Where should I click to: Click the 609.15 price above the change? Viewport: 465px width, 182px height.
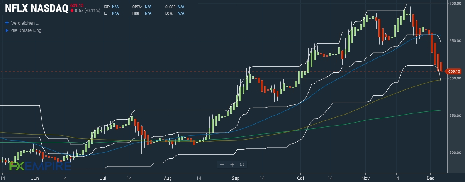[x=77, y=5]
